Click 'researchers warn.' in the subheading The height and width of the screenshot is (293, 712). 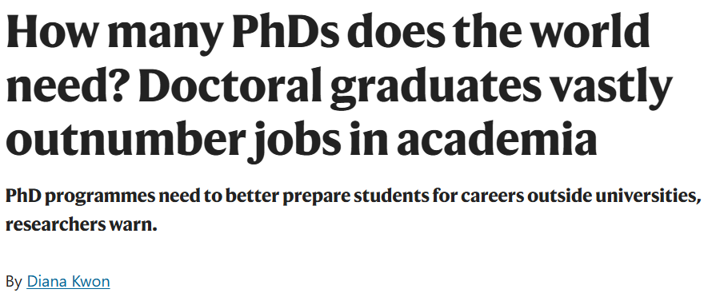[x=82, y=224]
